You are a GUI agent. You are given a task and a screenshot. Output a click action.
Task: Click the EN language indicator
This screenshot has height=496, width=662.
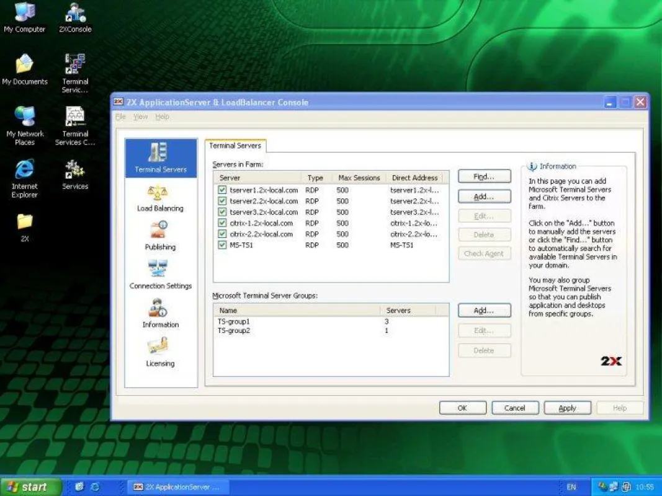point(571,487)
